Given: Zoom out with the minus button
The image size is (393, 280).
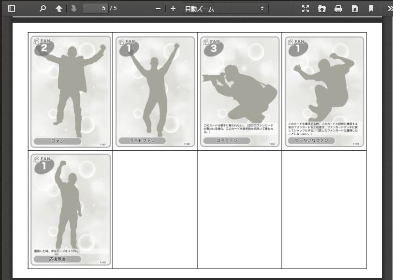Looking at the screenshot, I should [158, 9].
